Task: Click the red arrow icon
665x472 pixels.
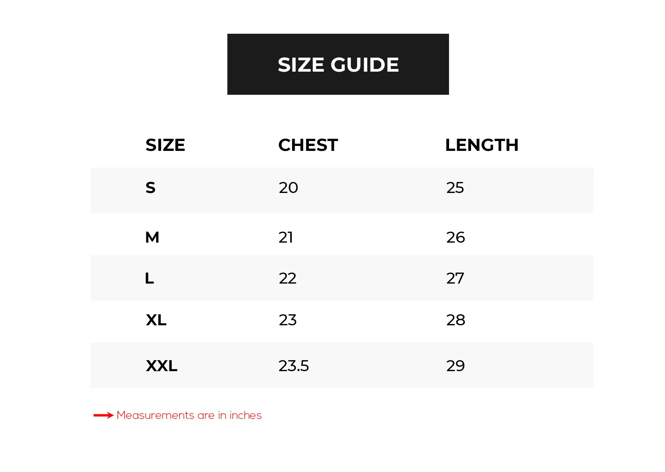Action: [x=103, y=416]
